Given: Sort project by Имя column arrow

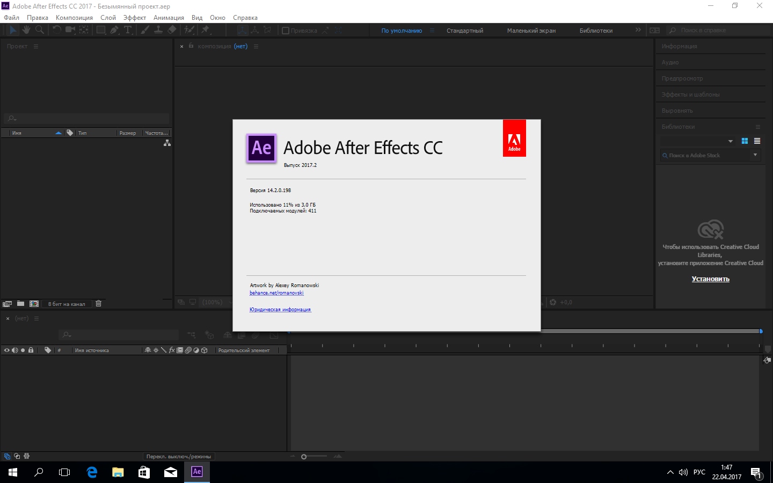Looking at the screenshot, I should pos(59,133).
